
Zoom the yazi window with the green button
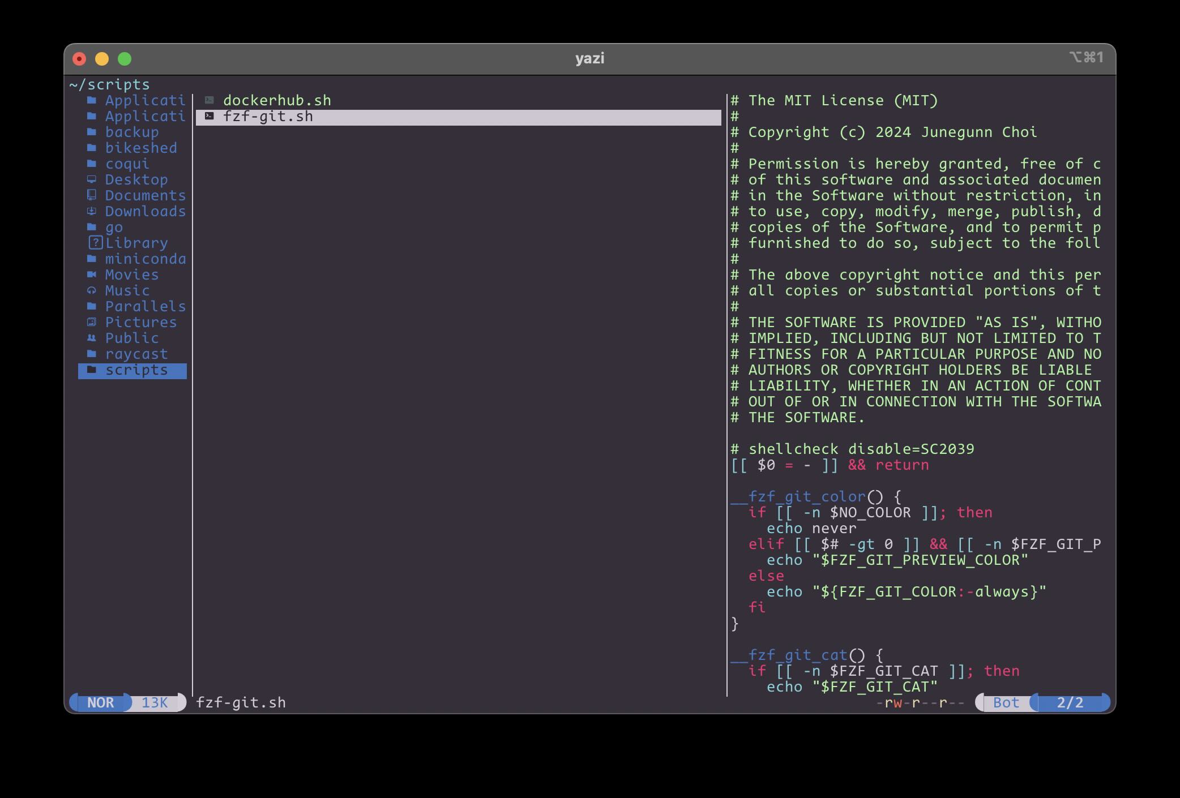point(125,59)
